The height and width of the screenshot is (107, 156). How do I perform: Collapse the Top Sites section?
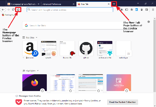coord(36,37)
